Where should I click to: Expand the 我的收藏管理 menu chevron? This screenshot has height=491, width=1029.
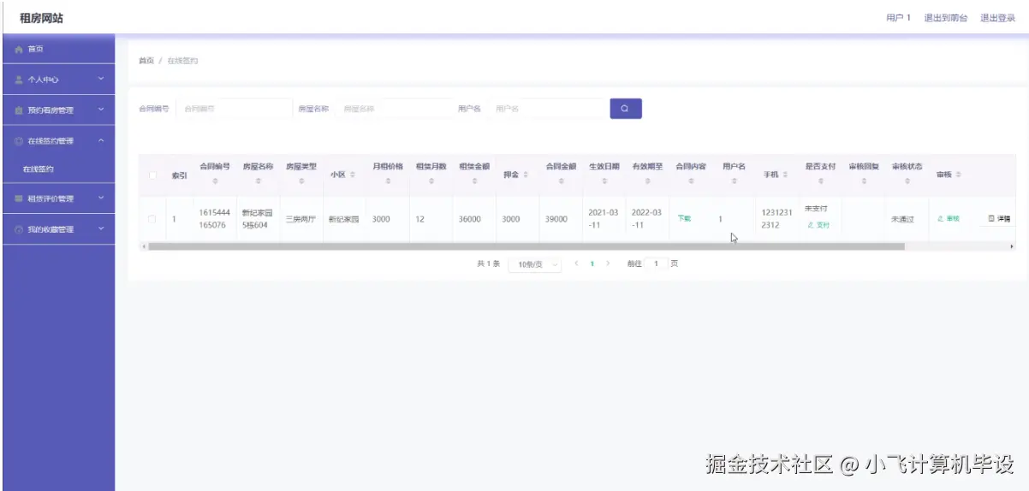101,228
